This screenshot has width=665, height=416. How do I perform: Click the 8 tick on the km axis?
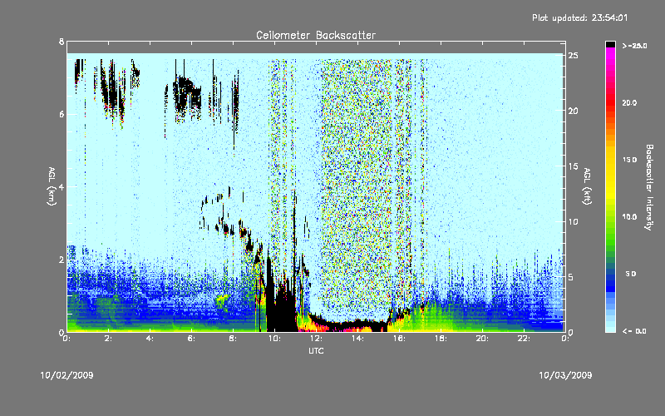62,42
